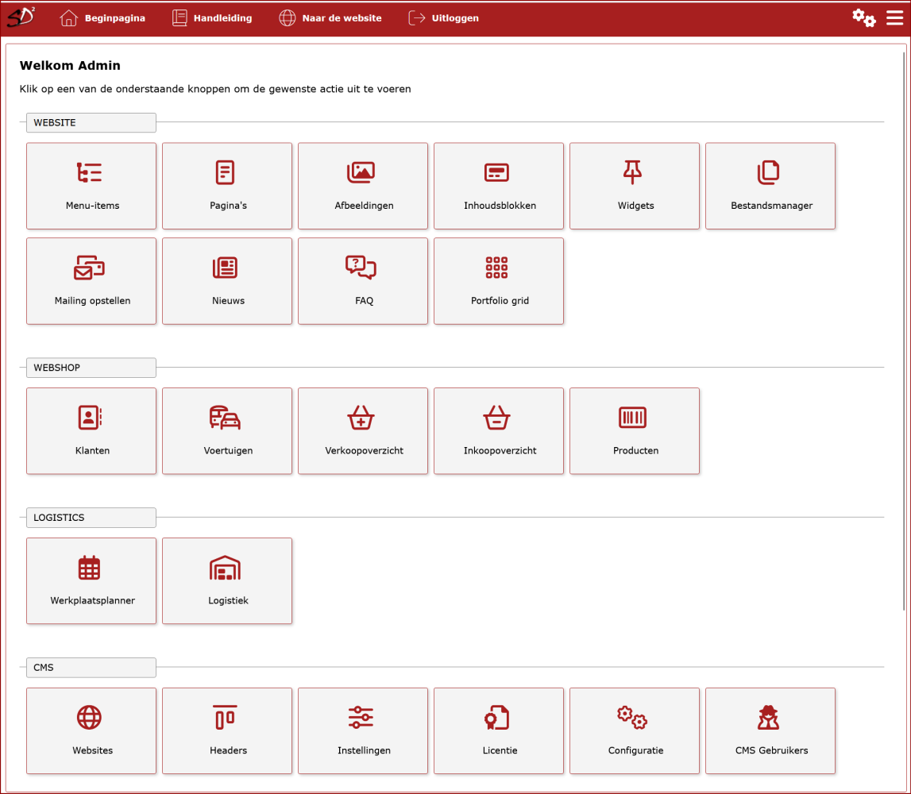Viewport: 911px width, 794px height.
Task: Follow the Naar de website link
Action: [x=330, y=18]
